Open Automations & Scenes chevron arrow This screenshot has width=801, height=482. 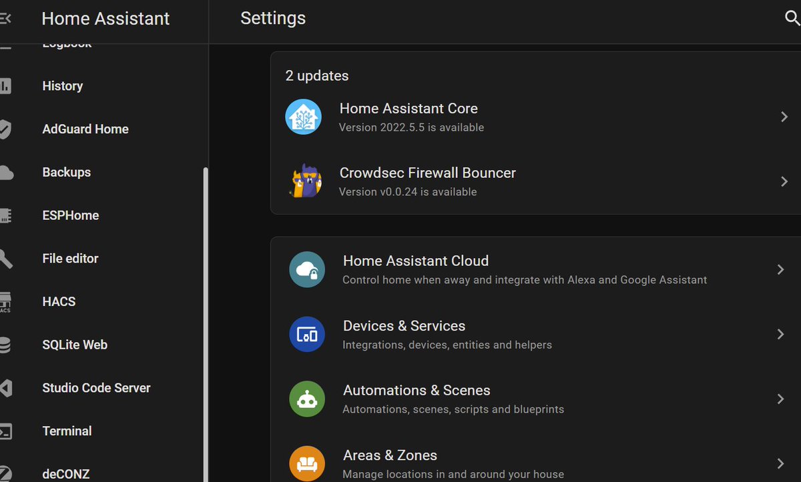point(780,399)
